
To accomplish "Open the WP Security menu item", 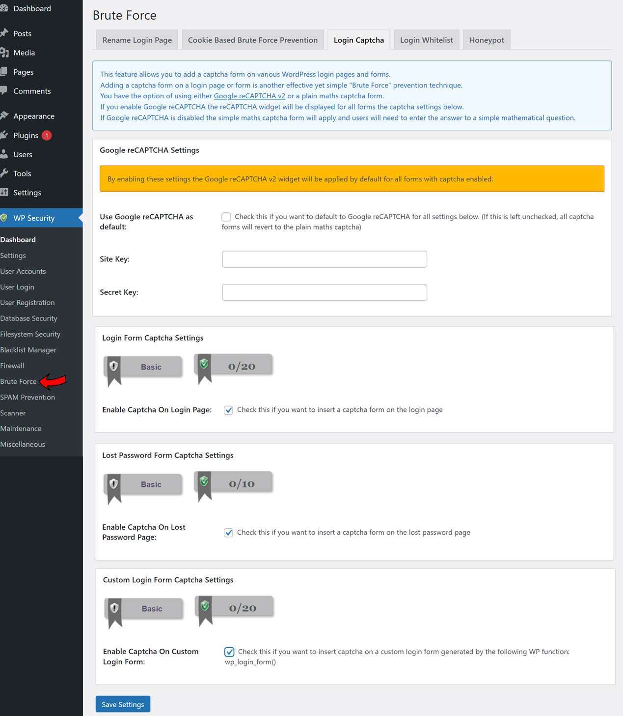I will pyautogui.click(x=41, y=218).
